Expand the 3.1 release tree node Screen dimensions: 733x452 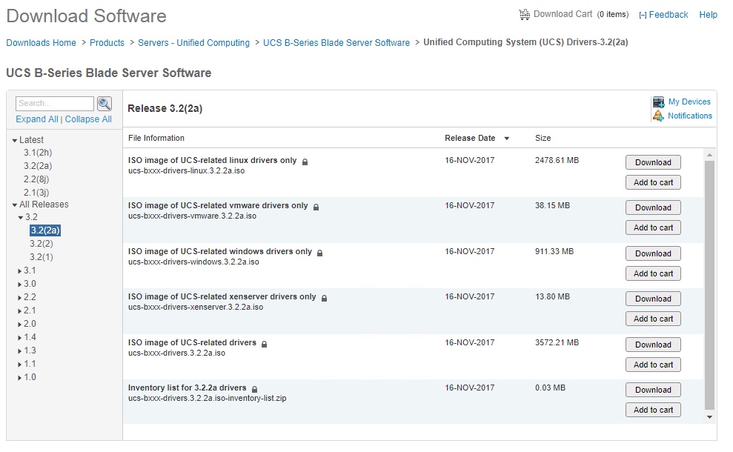(19, 271)
